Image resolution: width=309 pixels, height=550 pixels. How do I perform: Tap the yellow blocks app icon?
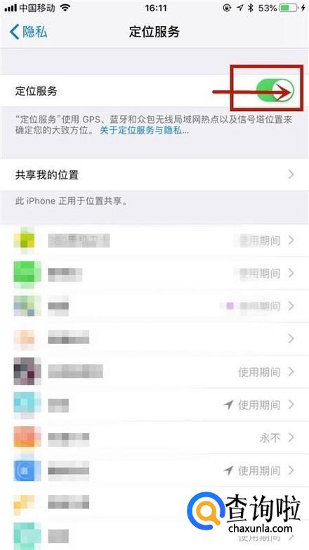tap(24, 503)
